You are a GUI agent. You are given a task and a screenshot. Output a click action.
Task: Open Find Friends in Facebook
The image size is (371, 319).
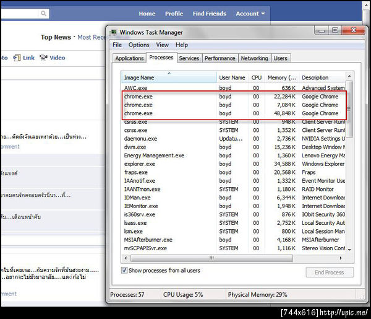click(210, 14)
